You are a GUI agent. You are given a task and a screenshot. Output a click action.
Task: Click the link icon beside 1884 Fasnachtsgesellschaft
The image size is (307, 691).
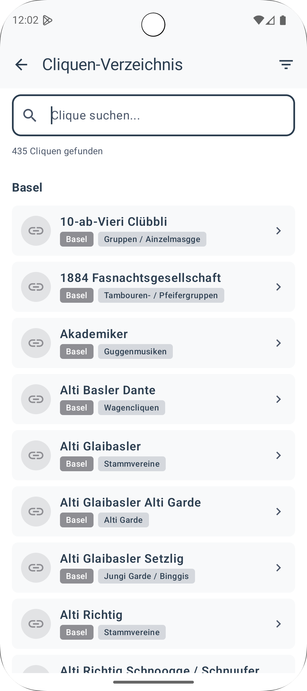click(x=36, y=287)
